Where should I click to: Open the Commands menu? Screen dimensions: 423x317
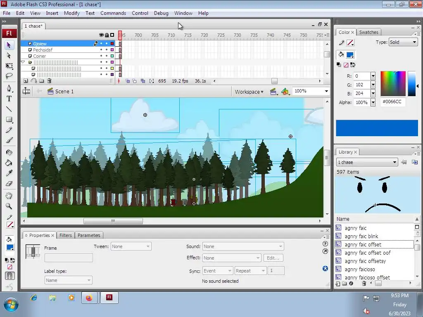coord(113,13)
